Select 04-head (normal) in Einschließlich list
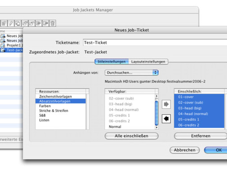Image resolution: width=227 pixels, height=170 pixels. point(199,114)
